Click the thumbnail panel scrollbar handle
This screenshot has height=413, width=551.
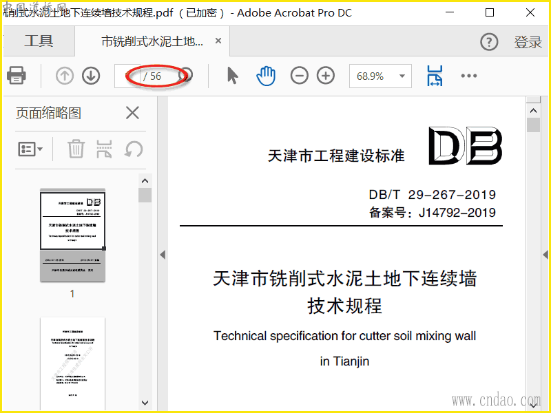pyautogui.click(x=145, y=195)
